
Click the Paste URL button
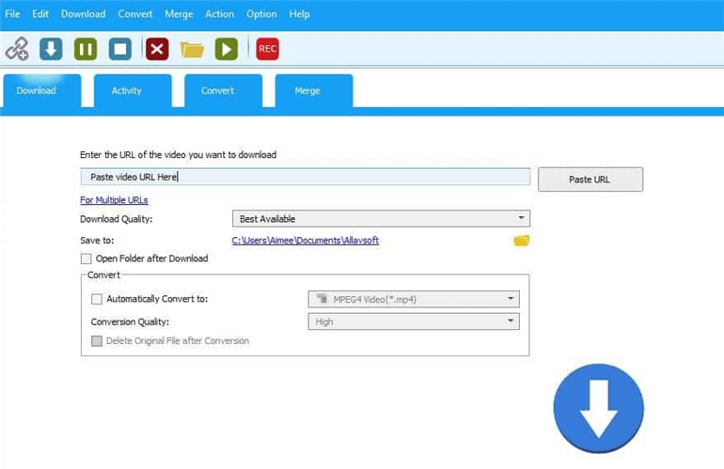tap(590, 180)
